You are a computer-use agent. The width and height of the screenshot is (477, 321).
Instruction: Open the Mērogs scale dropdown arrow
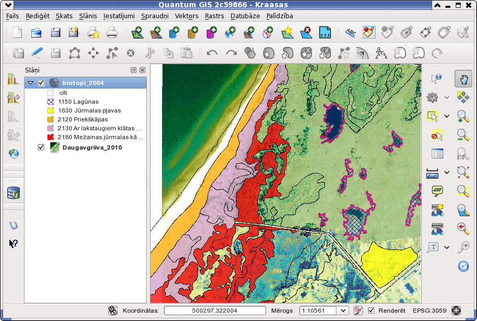click(x=343, y=311)
